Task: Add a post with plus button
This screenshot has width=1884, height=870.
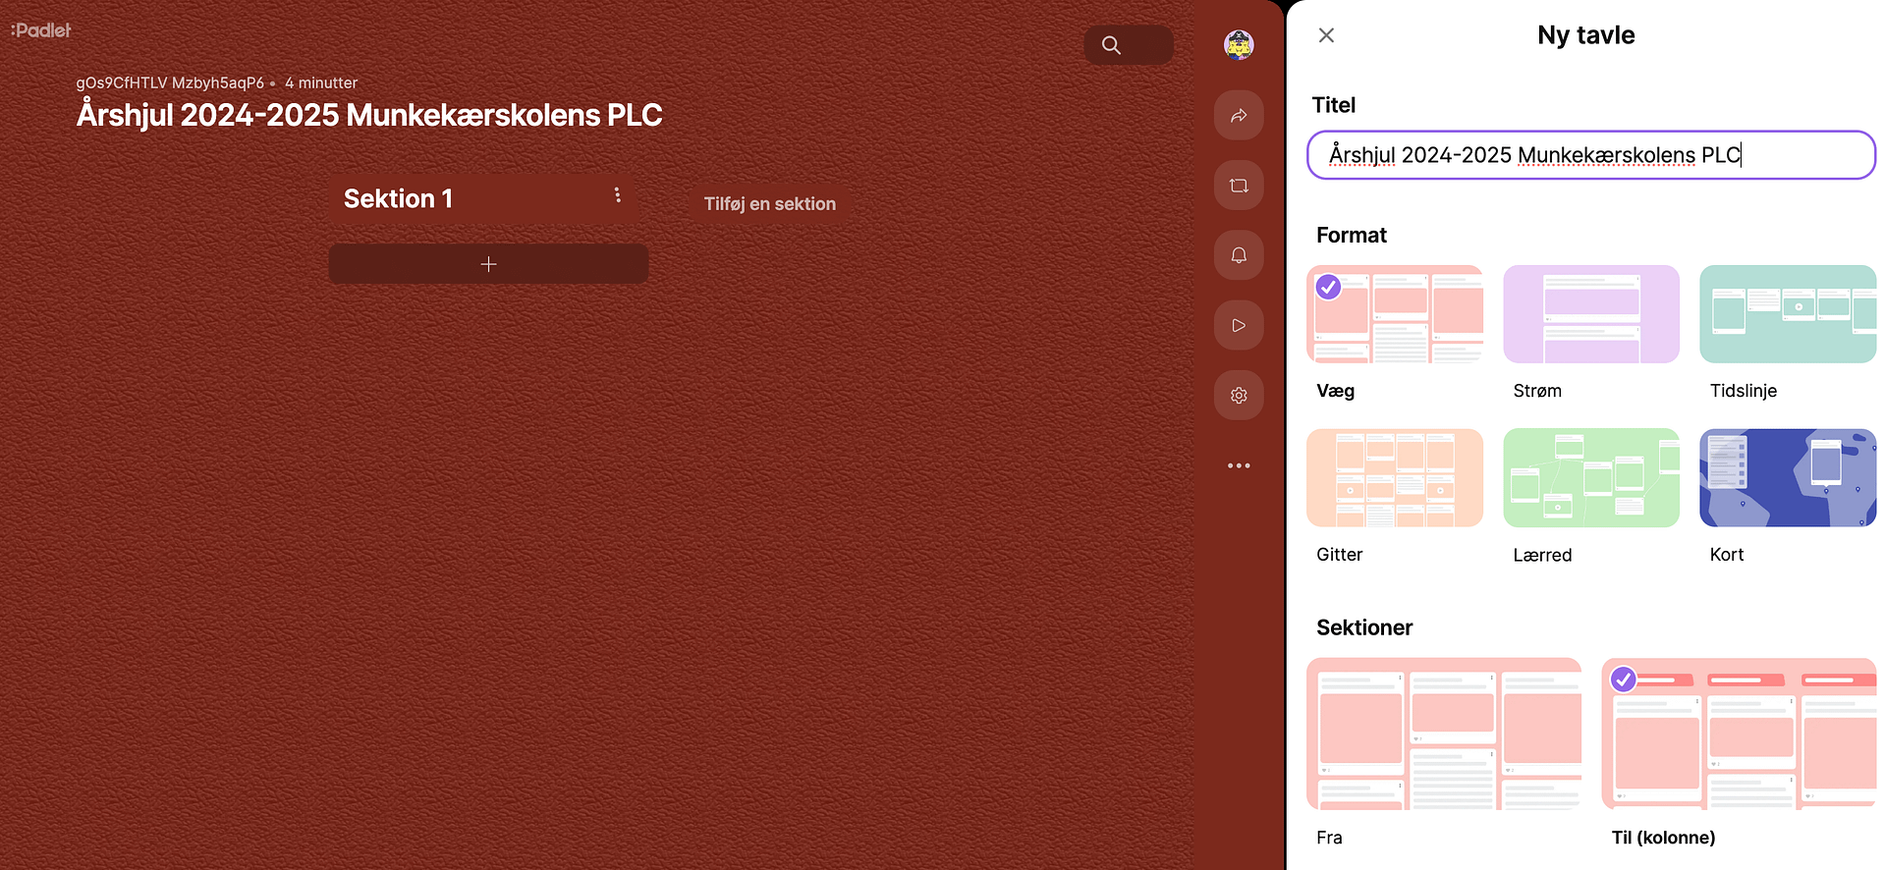Action: [x=488, y=264]
